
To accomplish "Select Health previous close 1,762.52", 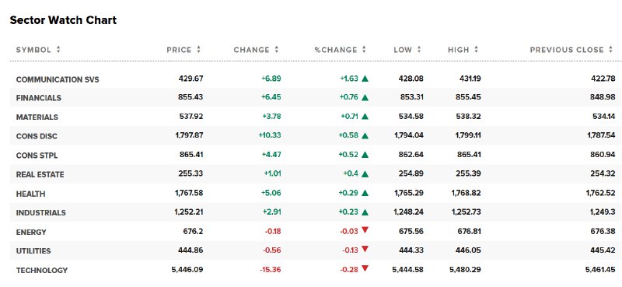I will point(601,193).
